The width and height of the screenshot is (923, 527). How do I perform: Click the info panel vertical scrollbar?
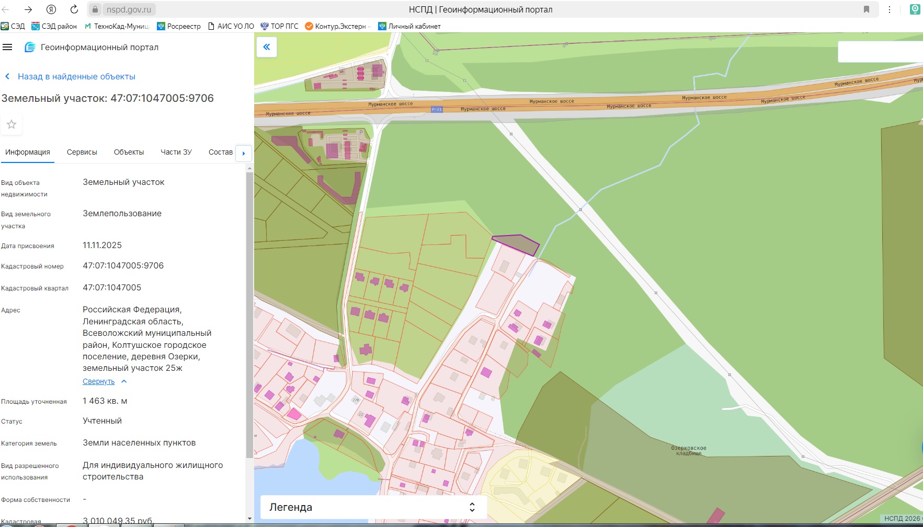click(249, 313)
